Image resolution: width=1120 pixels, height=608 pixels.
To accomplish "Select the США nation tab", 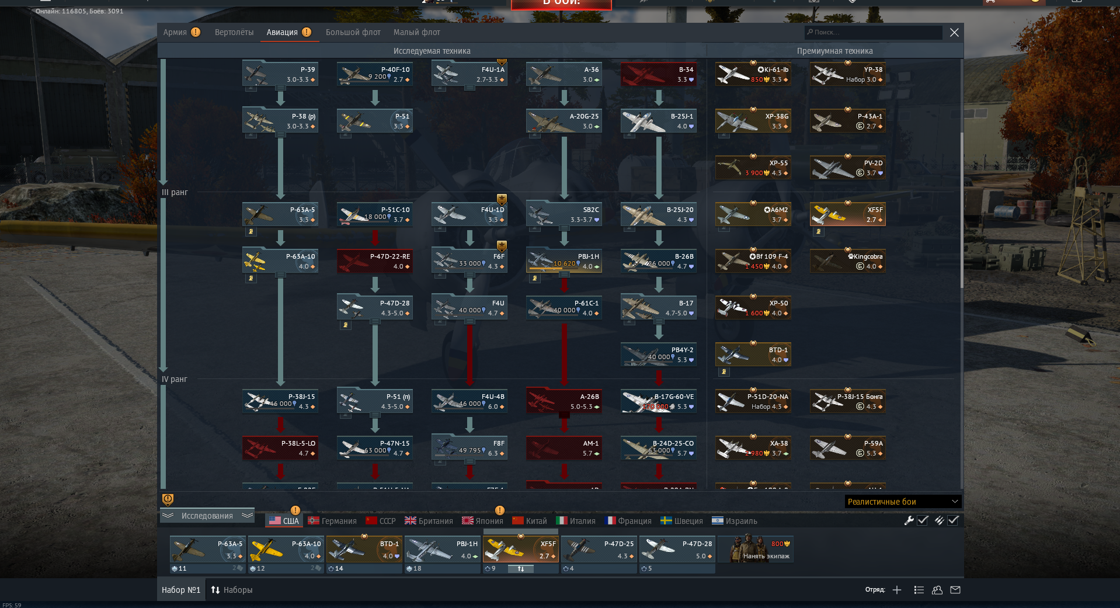I will (x=284, y=521).
